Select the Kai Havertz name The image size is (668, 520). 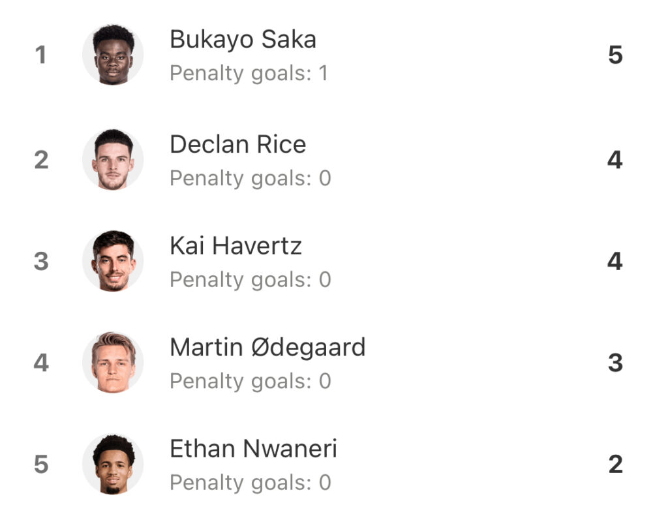tap(235, 246)
